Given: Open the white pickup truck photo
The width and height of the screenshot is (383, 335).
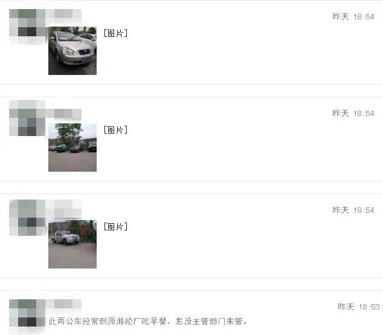Looking at the screenshot, I should [x=72, y=244].
